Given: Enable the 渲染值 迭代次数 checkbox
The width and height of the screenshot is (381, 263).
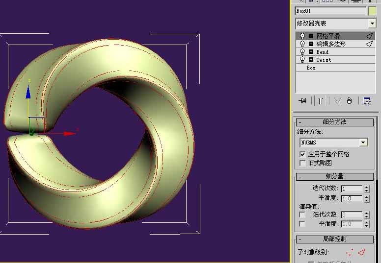Looking at the screenshot, I should pos(302,215).
